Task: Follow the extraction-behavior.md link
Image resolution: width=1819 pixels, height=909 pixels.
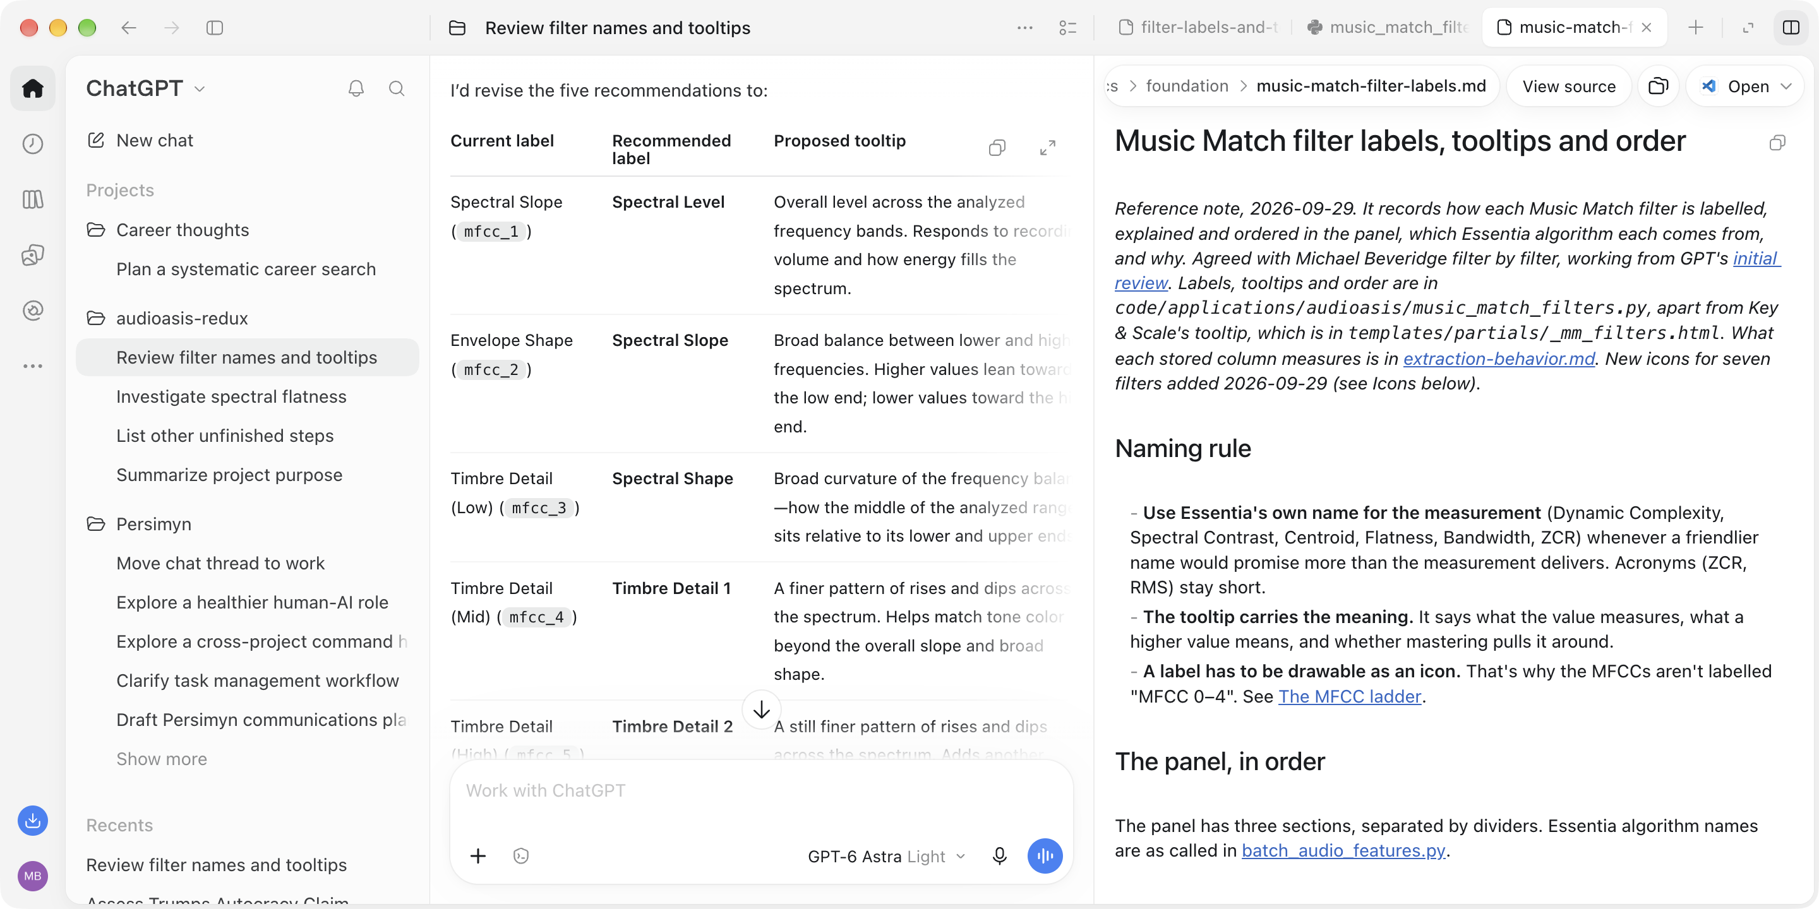Action: (x=1498, y=359)
